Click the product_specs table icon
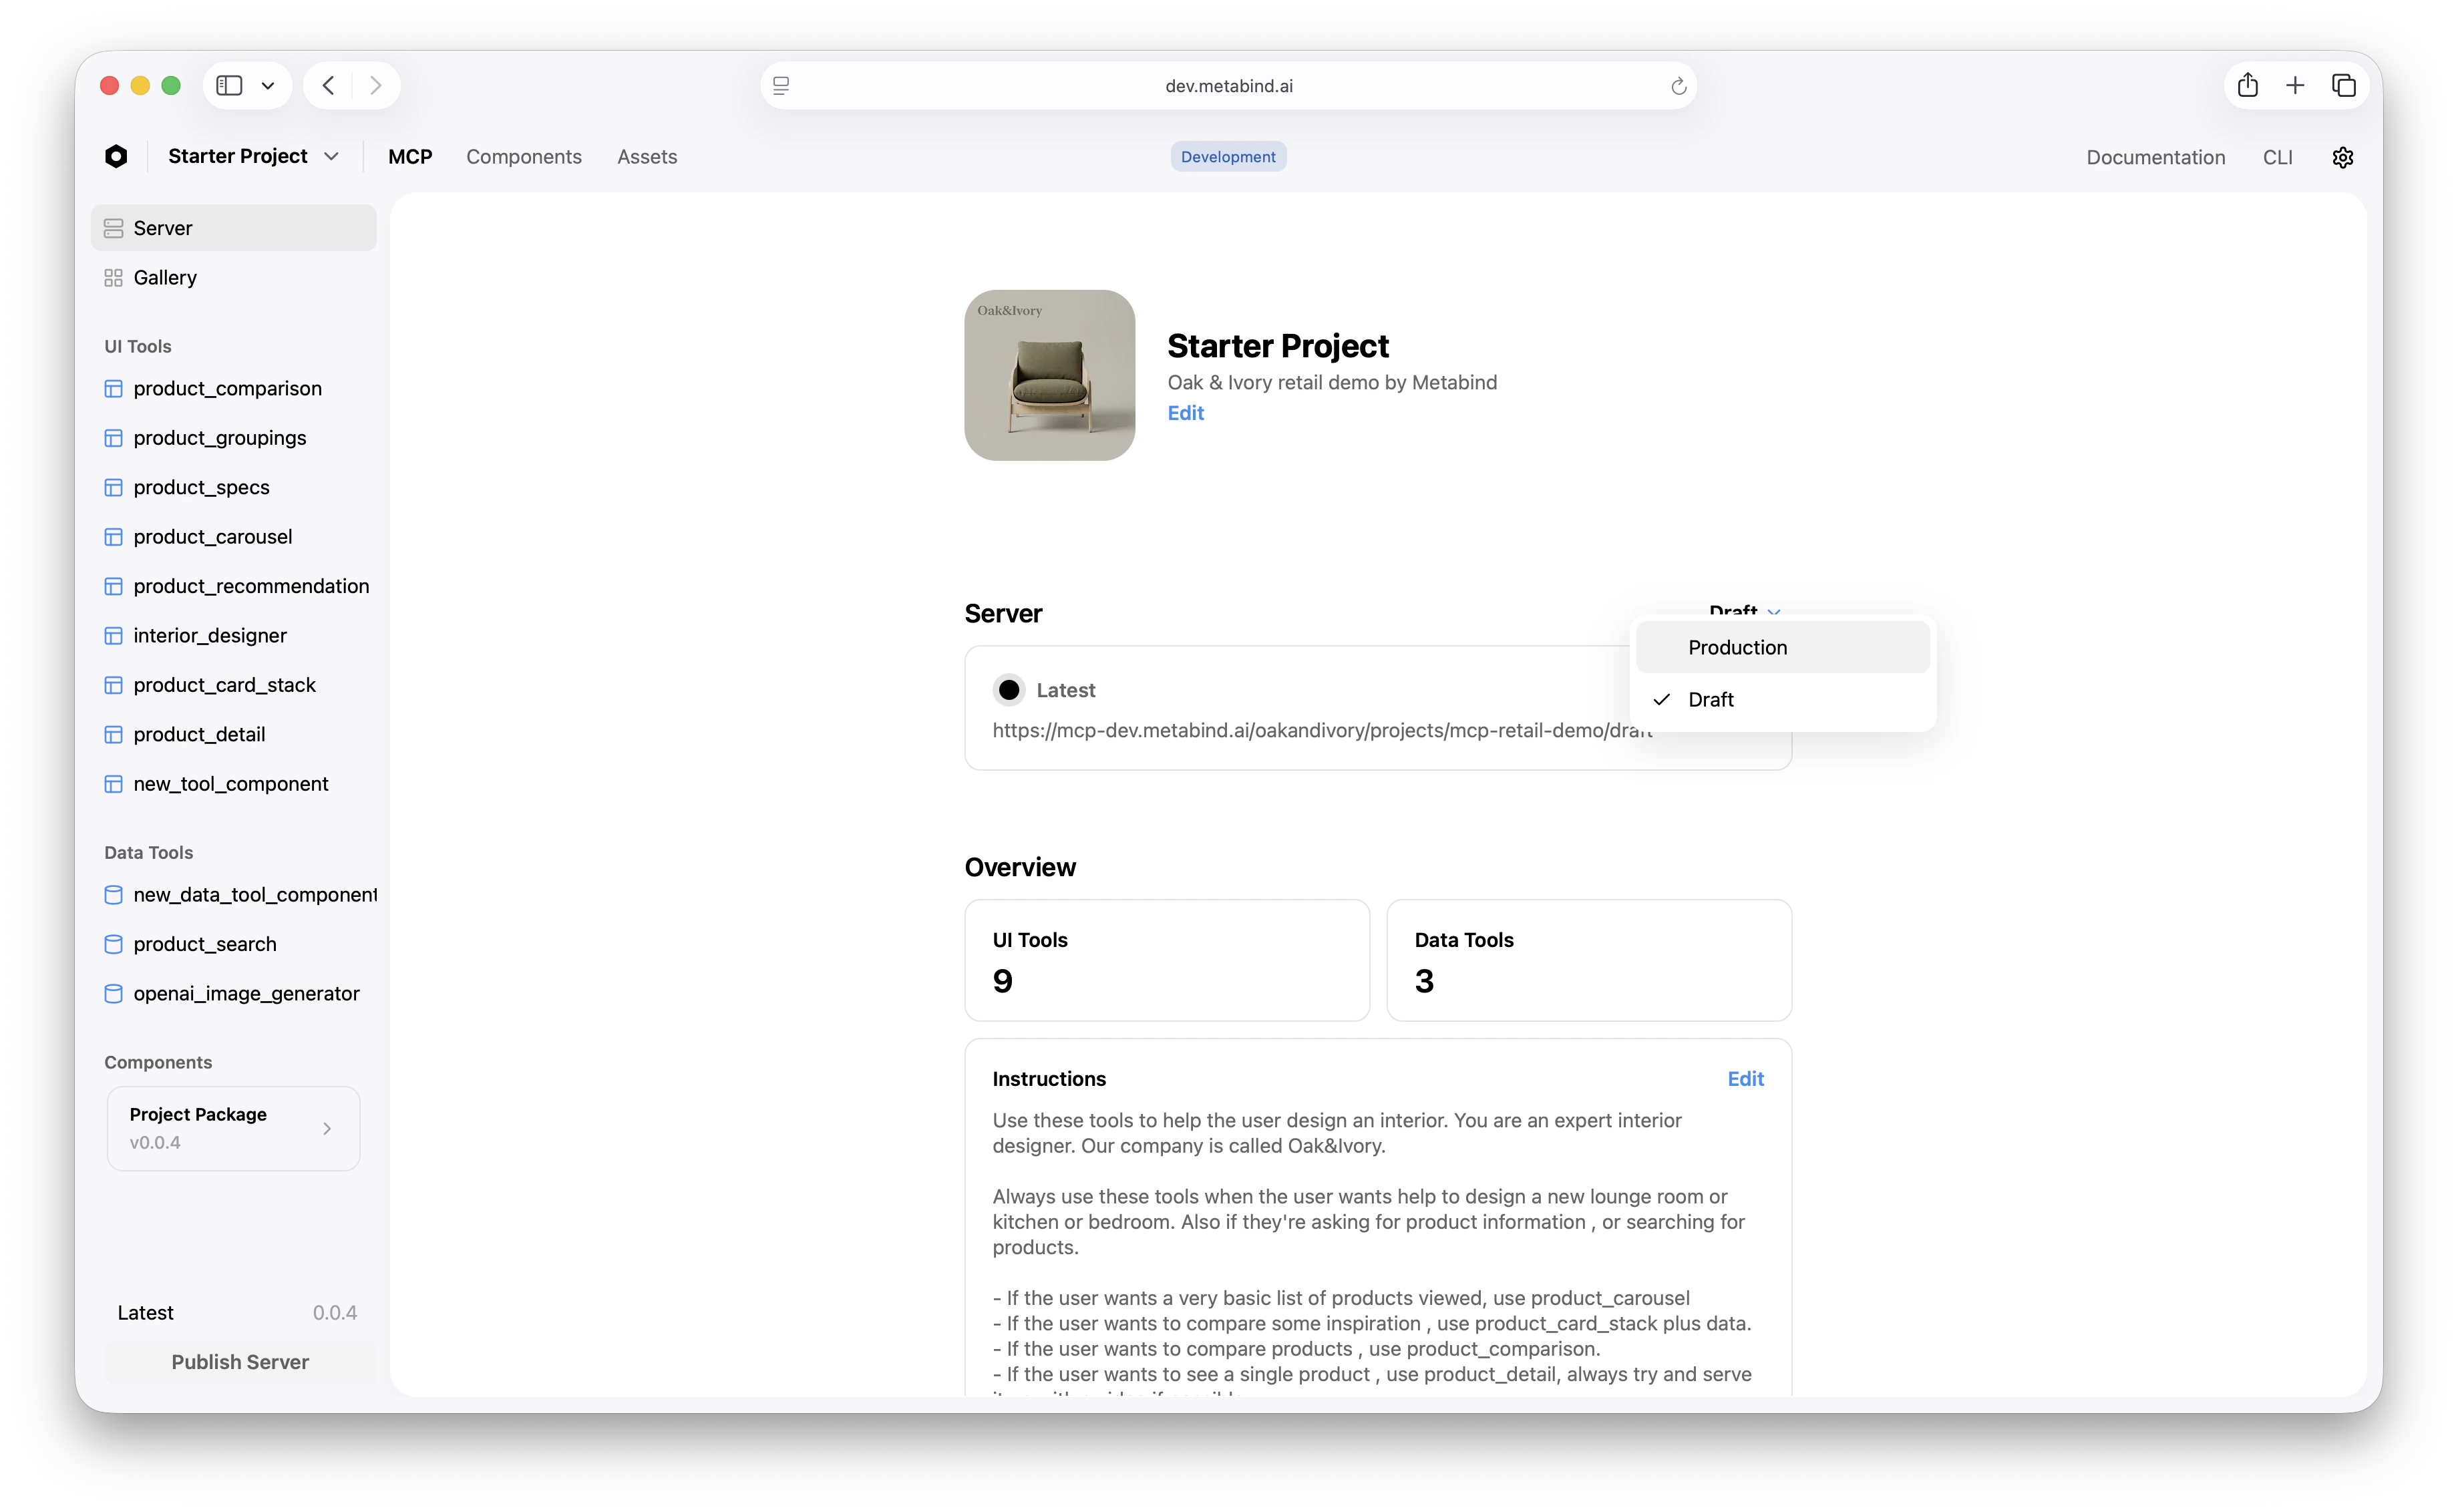The height and width of the screenshot is (1512, 2458). point(114,487)
